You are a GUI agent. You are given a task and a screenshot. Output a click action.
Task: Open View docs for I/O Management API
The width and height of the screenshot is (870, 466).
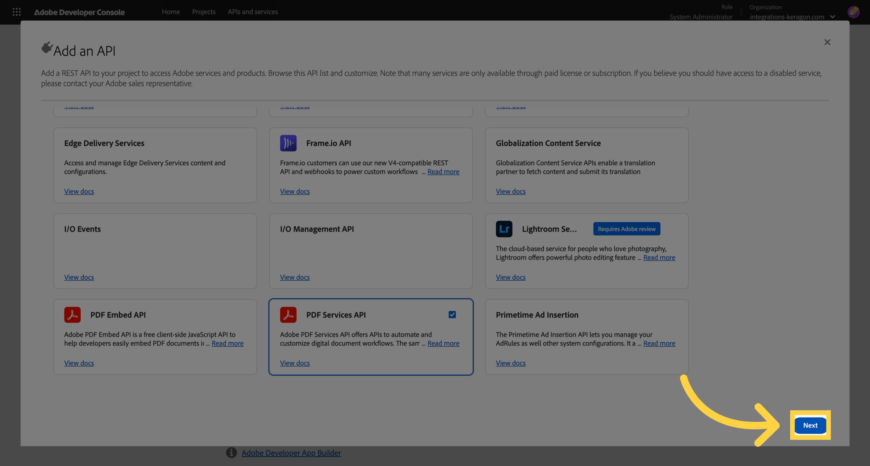[x=295, y=277]
